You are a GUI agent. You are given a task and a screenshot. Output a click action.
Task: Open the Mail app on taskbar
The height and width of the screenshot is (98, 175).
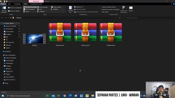point(53,96)
